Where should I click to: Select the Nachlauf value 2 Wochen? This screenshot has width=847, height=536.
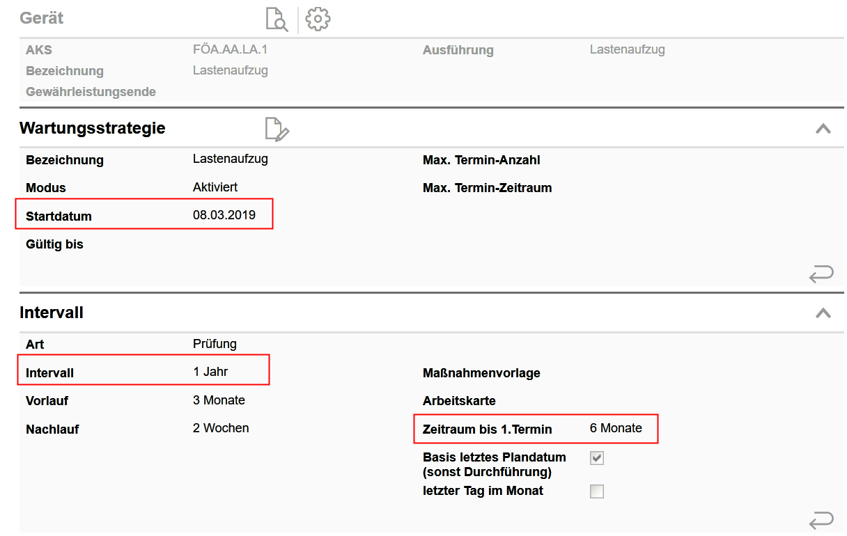[x=221, y=428]
